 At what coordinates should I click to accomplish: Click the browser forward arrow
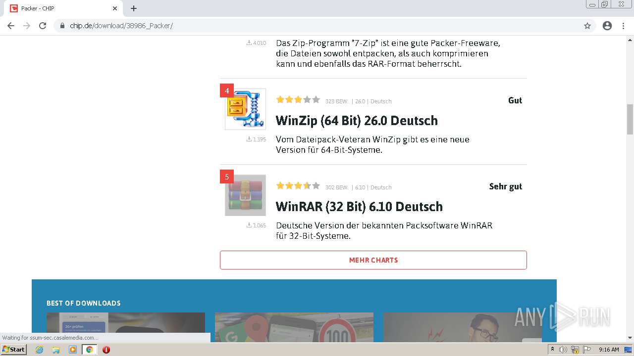pyautogui.click(x=27, y=26)
